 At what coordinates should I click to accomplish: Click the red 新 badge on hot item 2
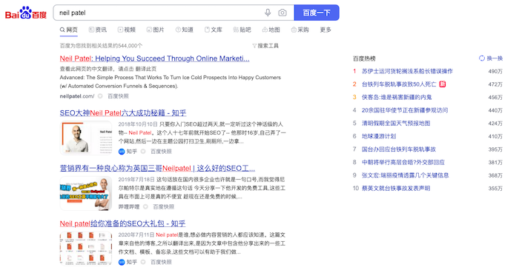pos(443,84)
